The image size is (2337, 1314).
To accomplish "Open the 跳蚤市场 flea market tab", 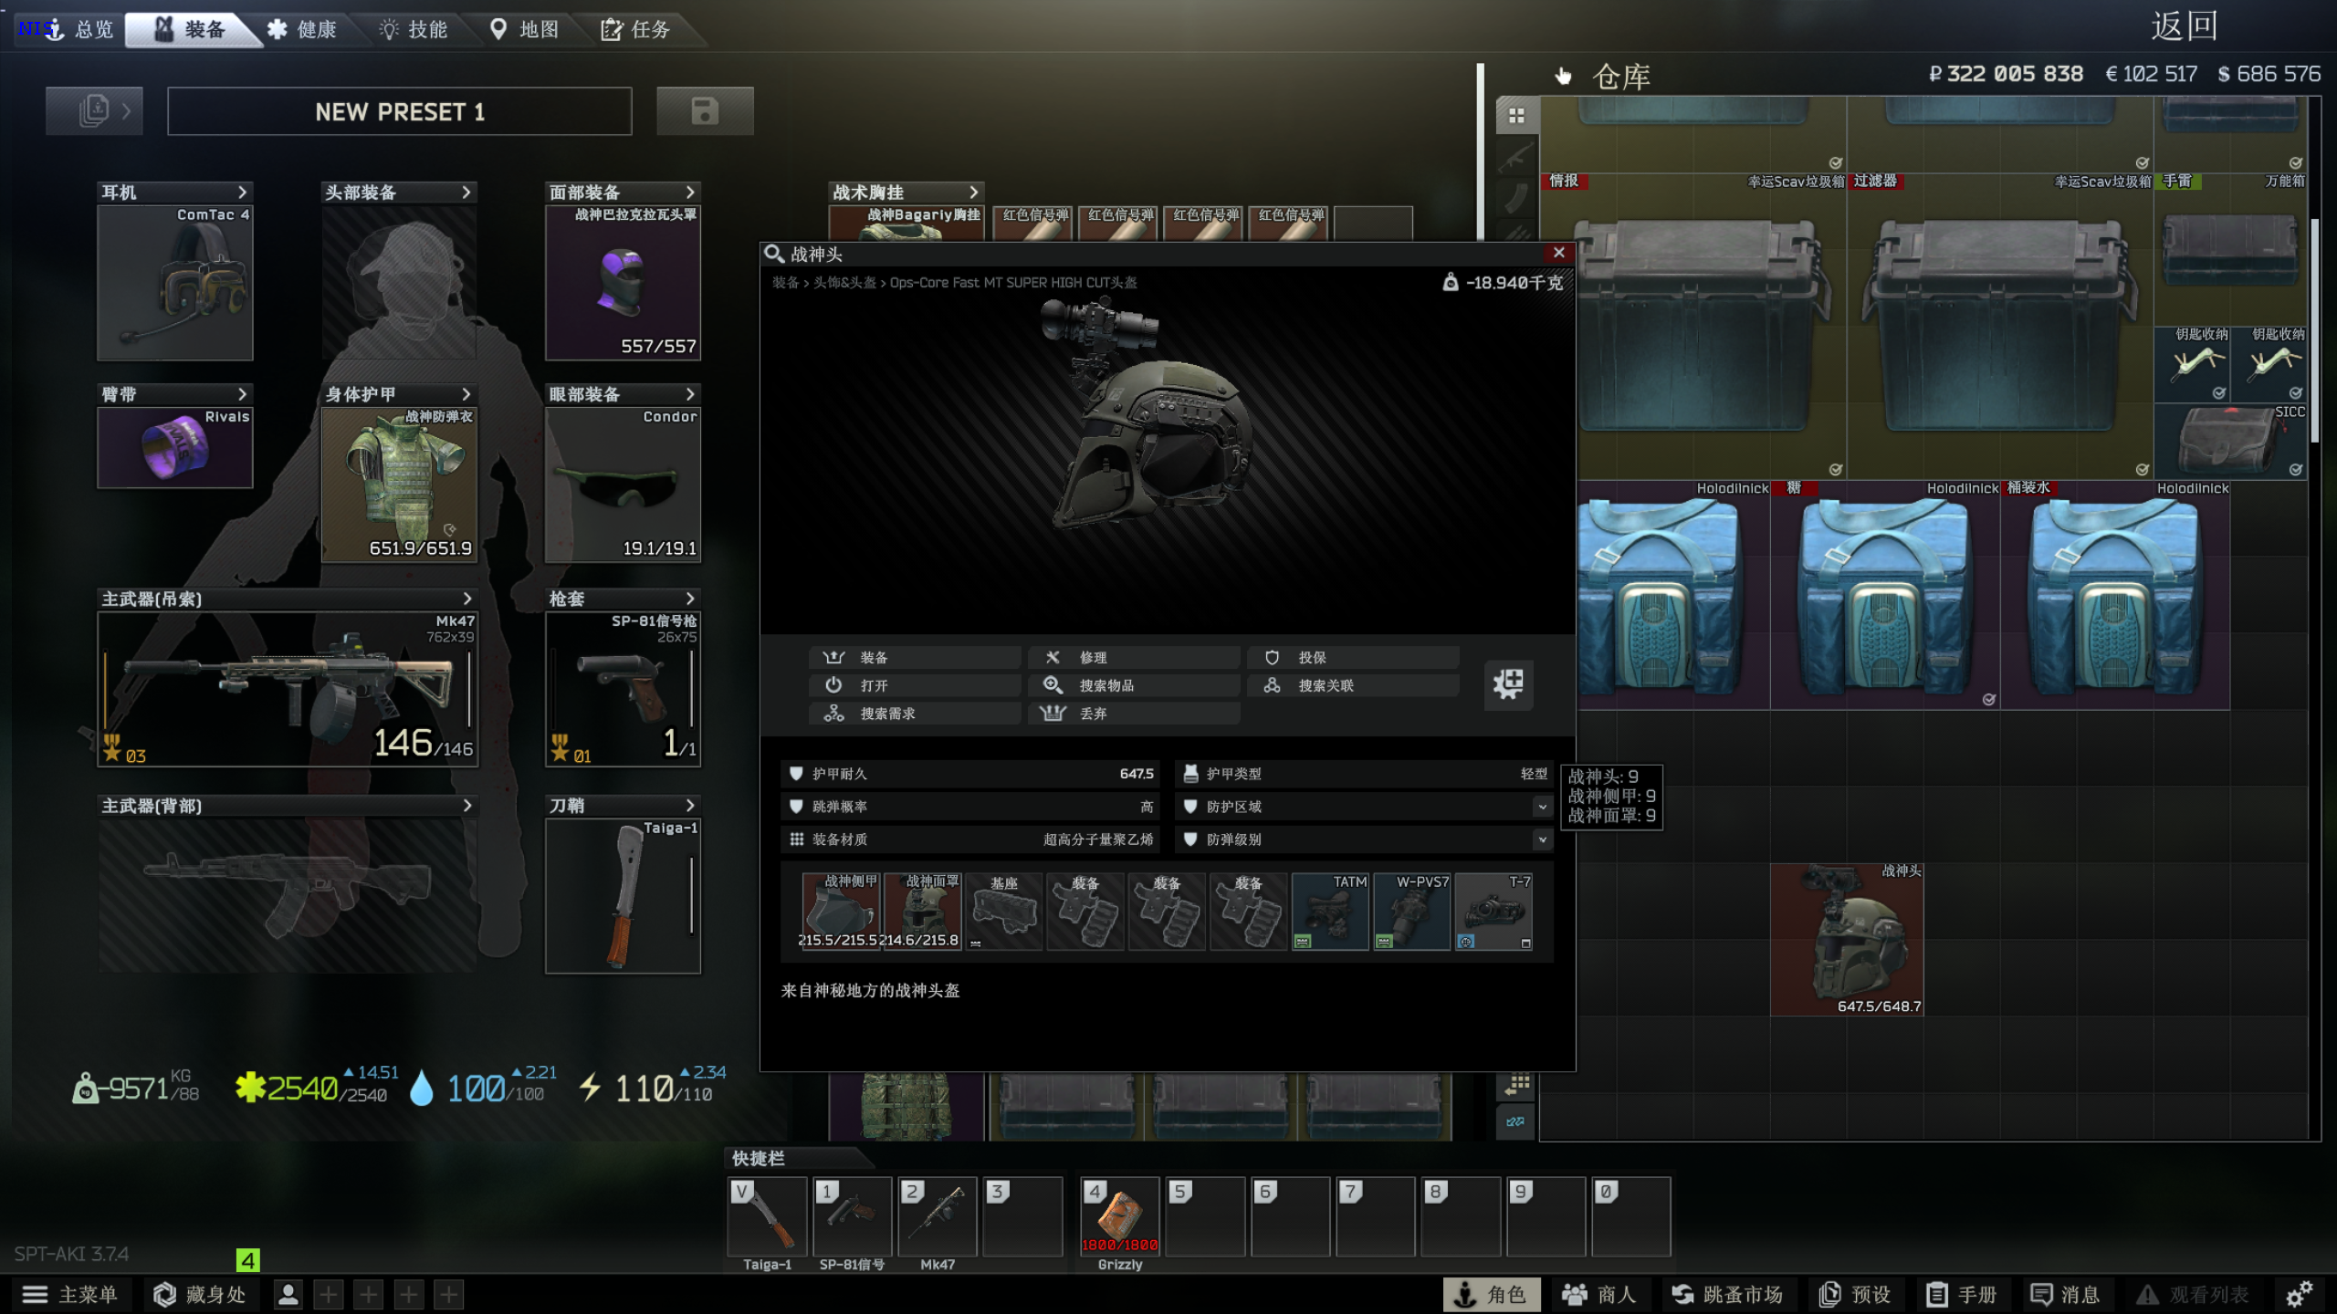I will pos(1727,1294).
